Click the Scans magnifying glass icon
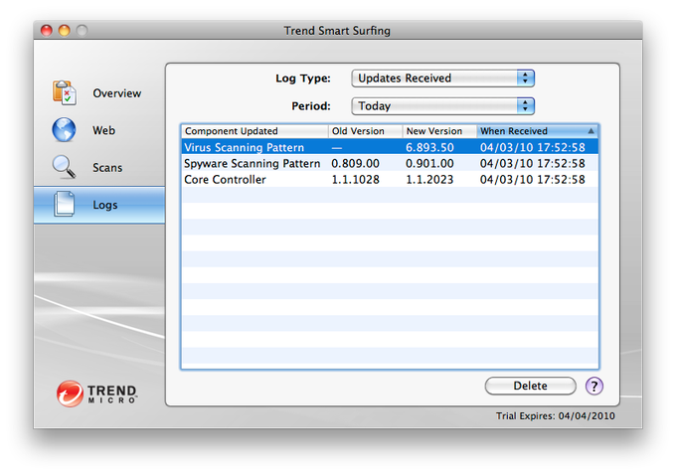 [x=65, y=167]
